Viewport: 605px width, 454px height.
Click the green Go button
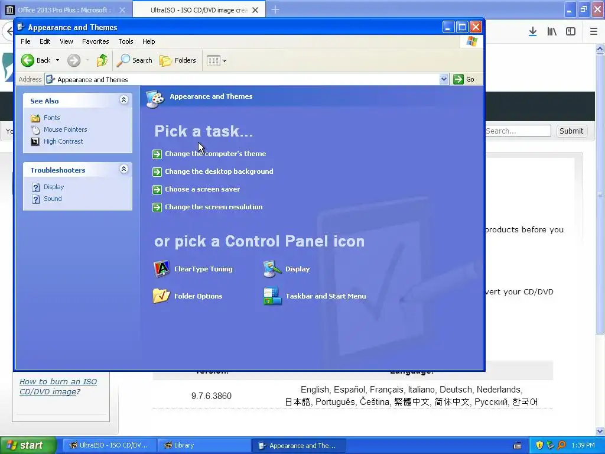(464, 79)
